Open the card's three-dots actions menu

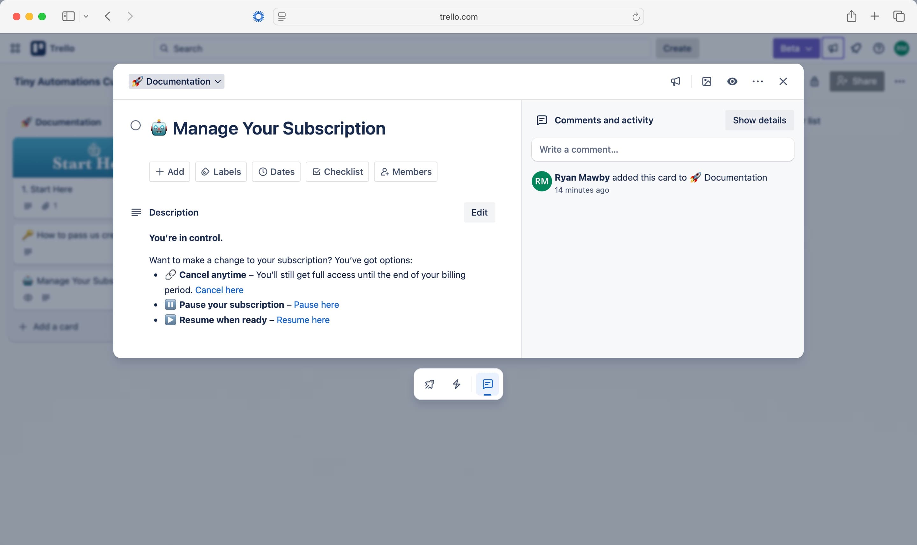pyautogui.click(x=757, y=81)
